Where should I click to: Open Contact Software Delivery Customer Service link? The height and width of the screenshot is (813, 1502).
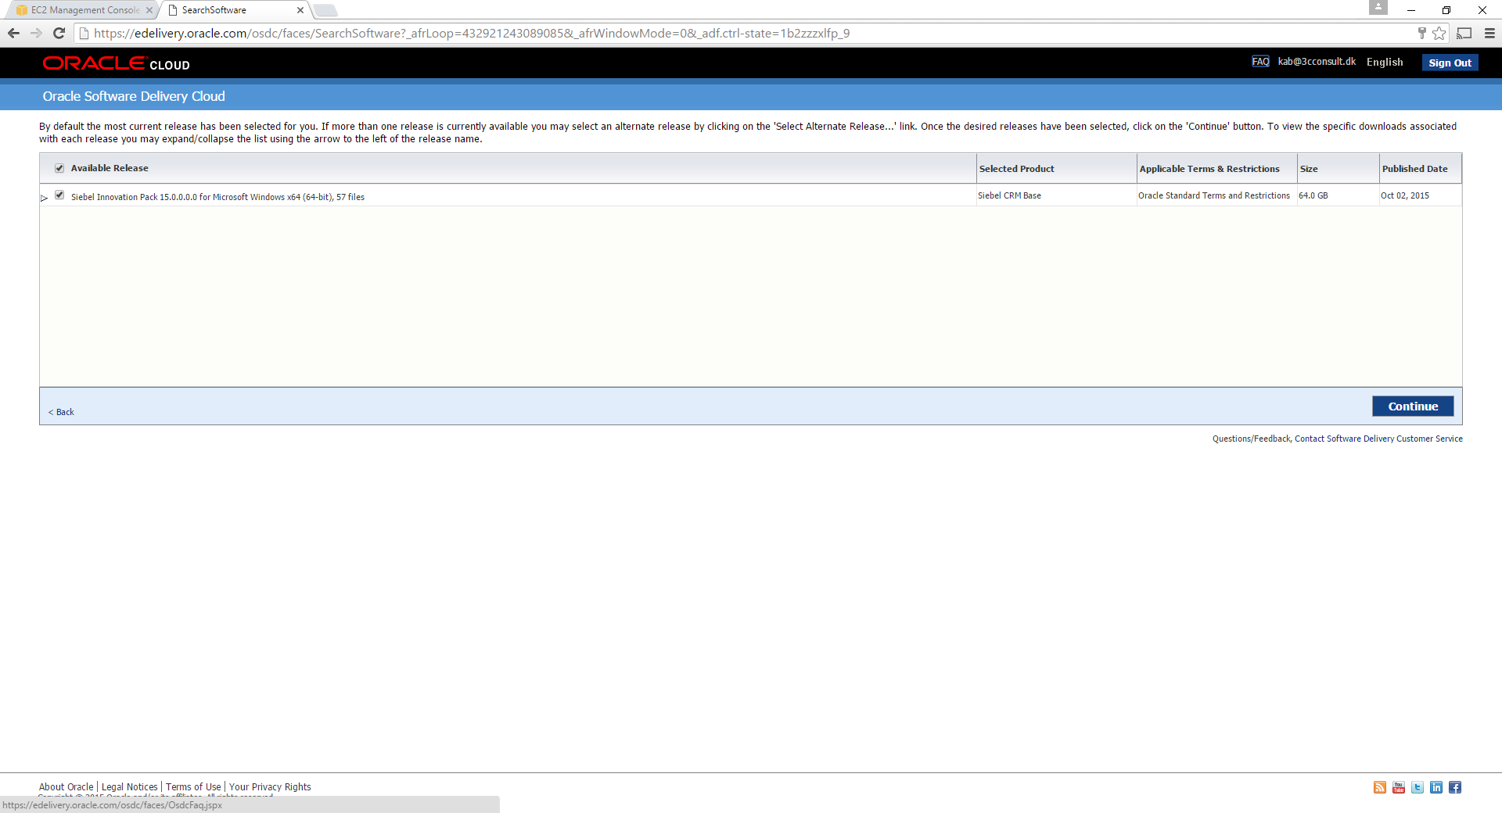[x=1378, y=439]
